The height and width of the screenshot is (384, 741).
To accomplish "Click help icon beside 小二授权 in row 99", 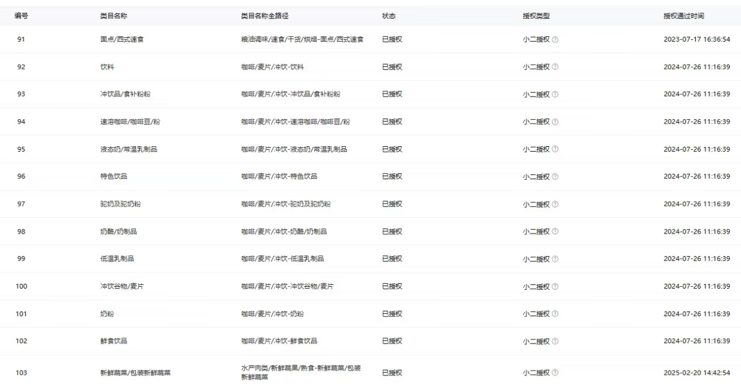I will (x=555, y=259).
